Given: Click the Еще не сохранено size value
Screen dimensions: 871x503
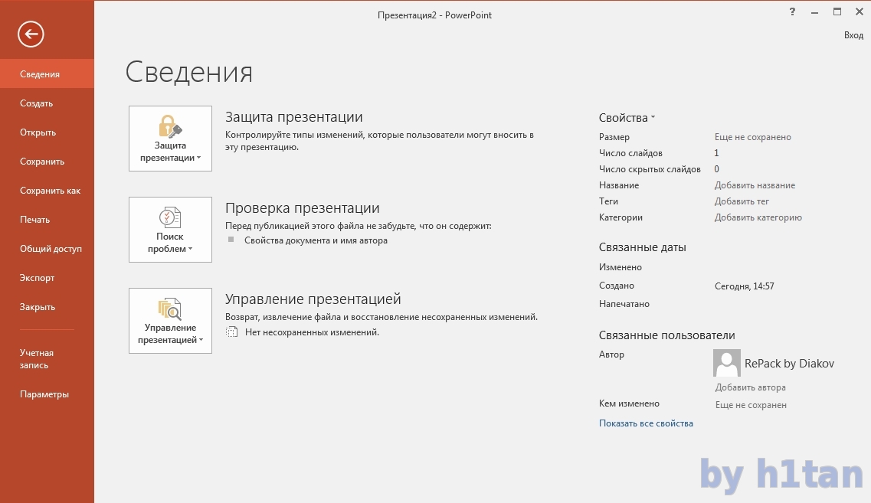Looking at the screenshot, I should (753, 137).
